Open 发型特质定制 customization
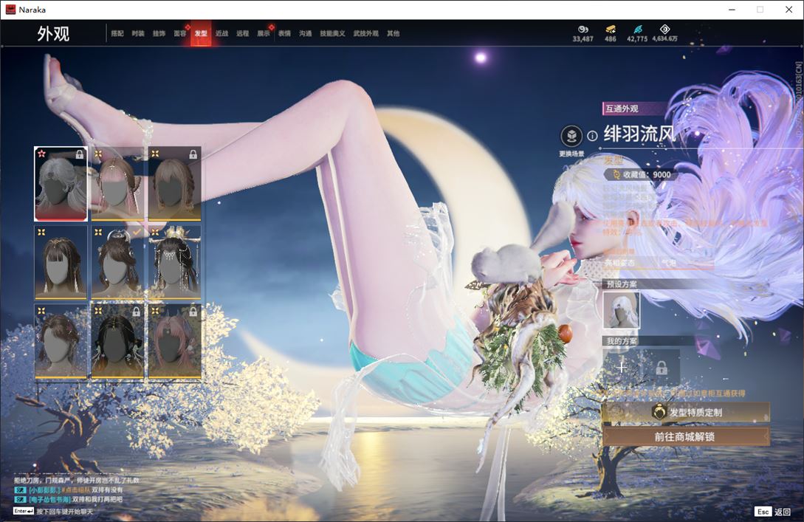The width and height of the screenshot is (804, 522). (686, 412)
